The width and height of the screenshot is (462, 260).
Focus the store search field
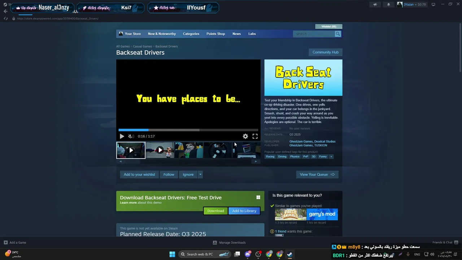pos(314,34)
